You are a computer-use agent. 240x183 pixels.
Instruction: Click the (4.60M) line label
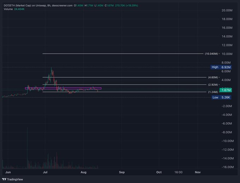pyautogui.click(x=213, y=77)
